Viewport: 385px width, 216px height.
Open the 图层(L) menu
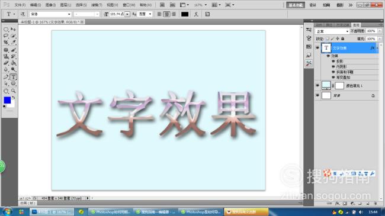coord(66,5)
